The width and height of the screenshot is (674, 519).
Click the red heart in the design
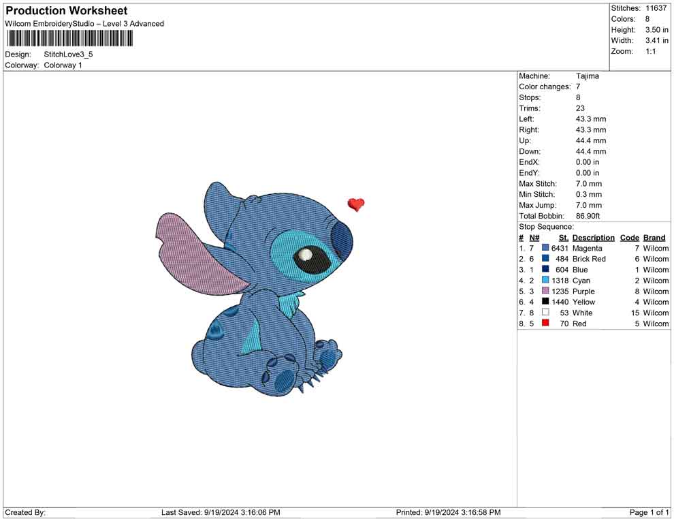point(355,204)
